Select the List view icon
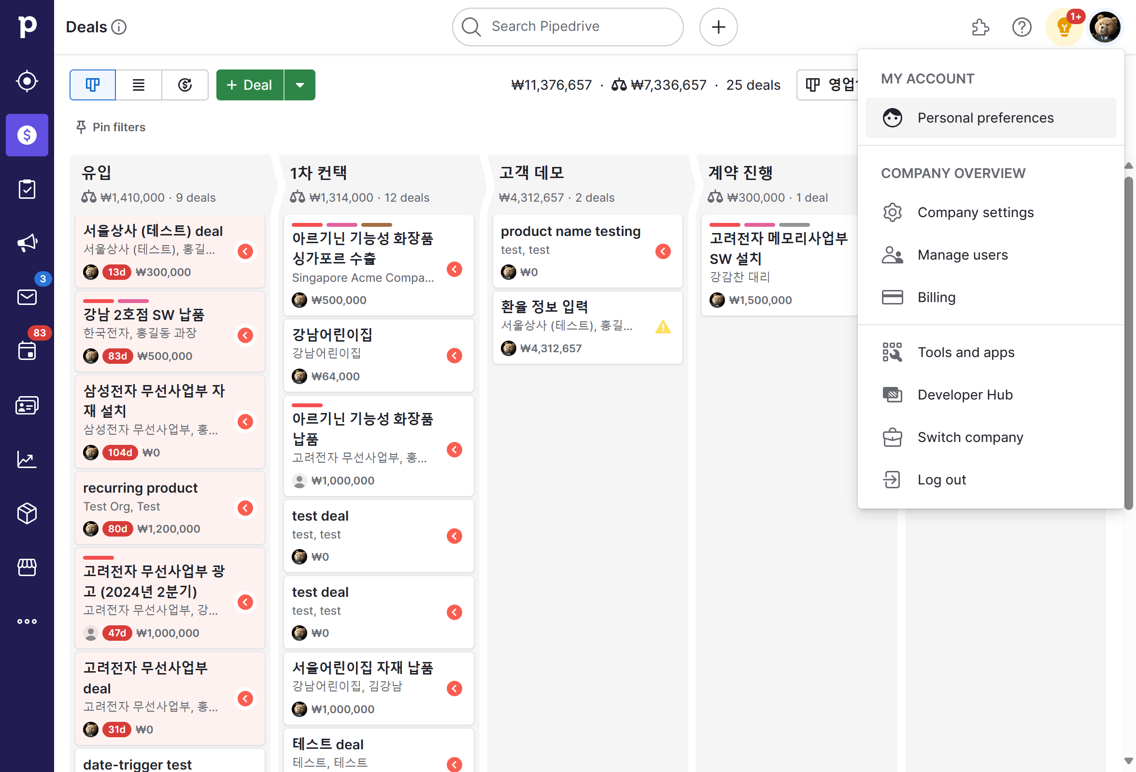 [x=138, y=84]
